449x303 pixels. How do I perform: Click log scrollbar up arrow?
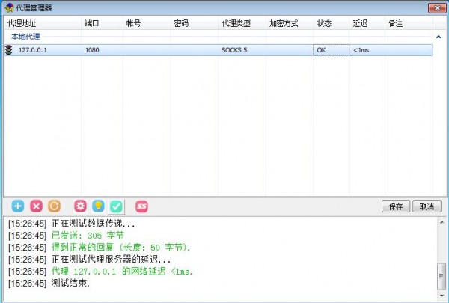click(x=442, y=222)
